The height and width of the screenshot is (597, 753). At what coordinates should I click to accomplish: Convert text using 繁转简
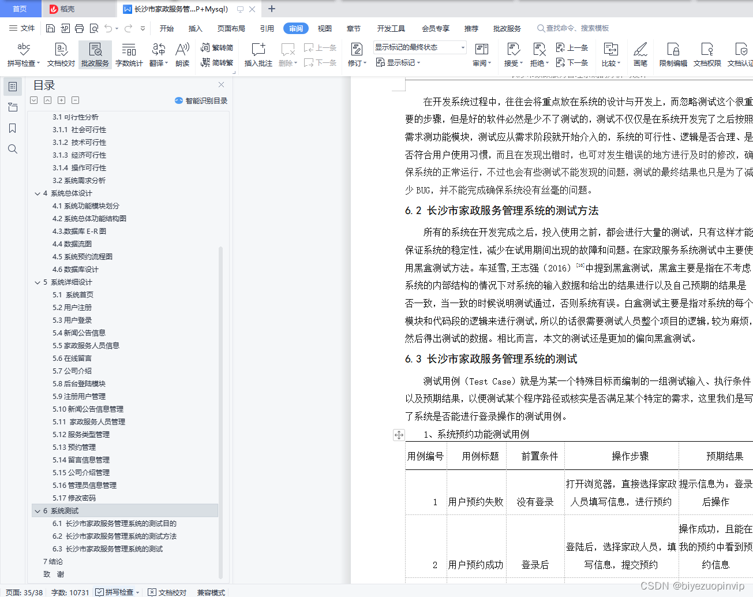click(x=217, y=48)
